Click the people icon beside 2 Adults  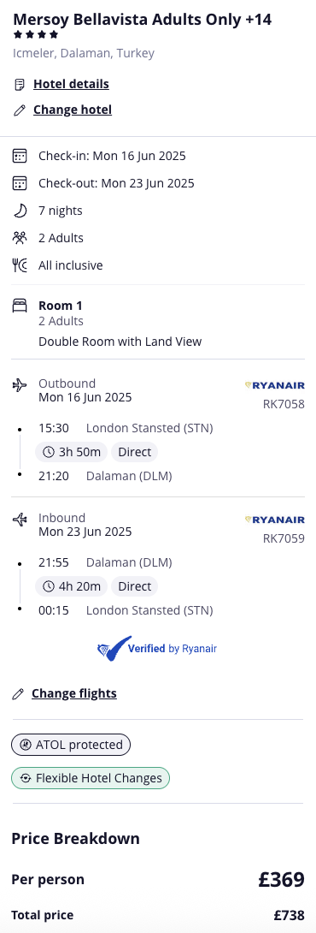(20, 238)
